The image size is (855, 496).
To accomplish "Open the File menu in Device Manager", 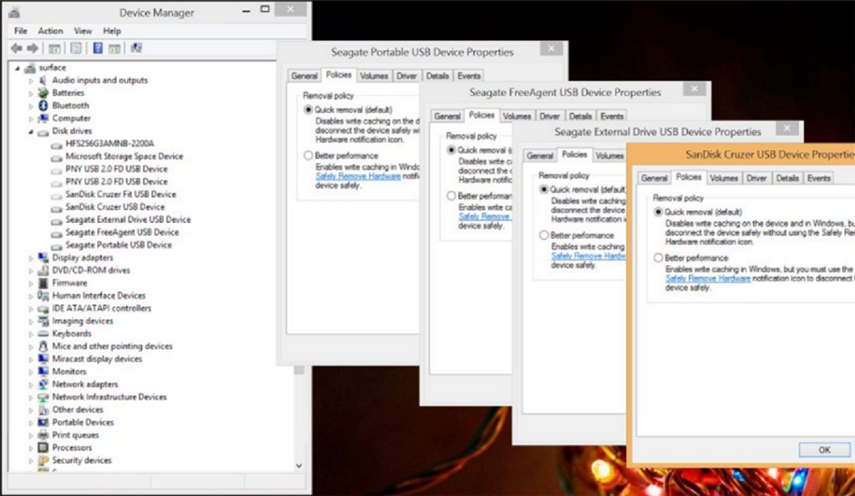I will coord(21,31).
